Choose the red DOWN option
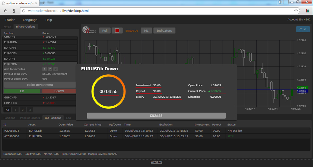313x167 pixels. (59, 91)
